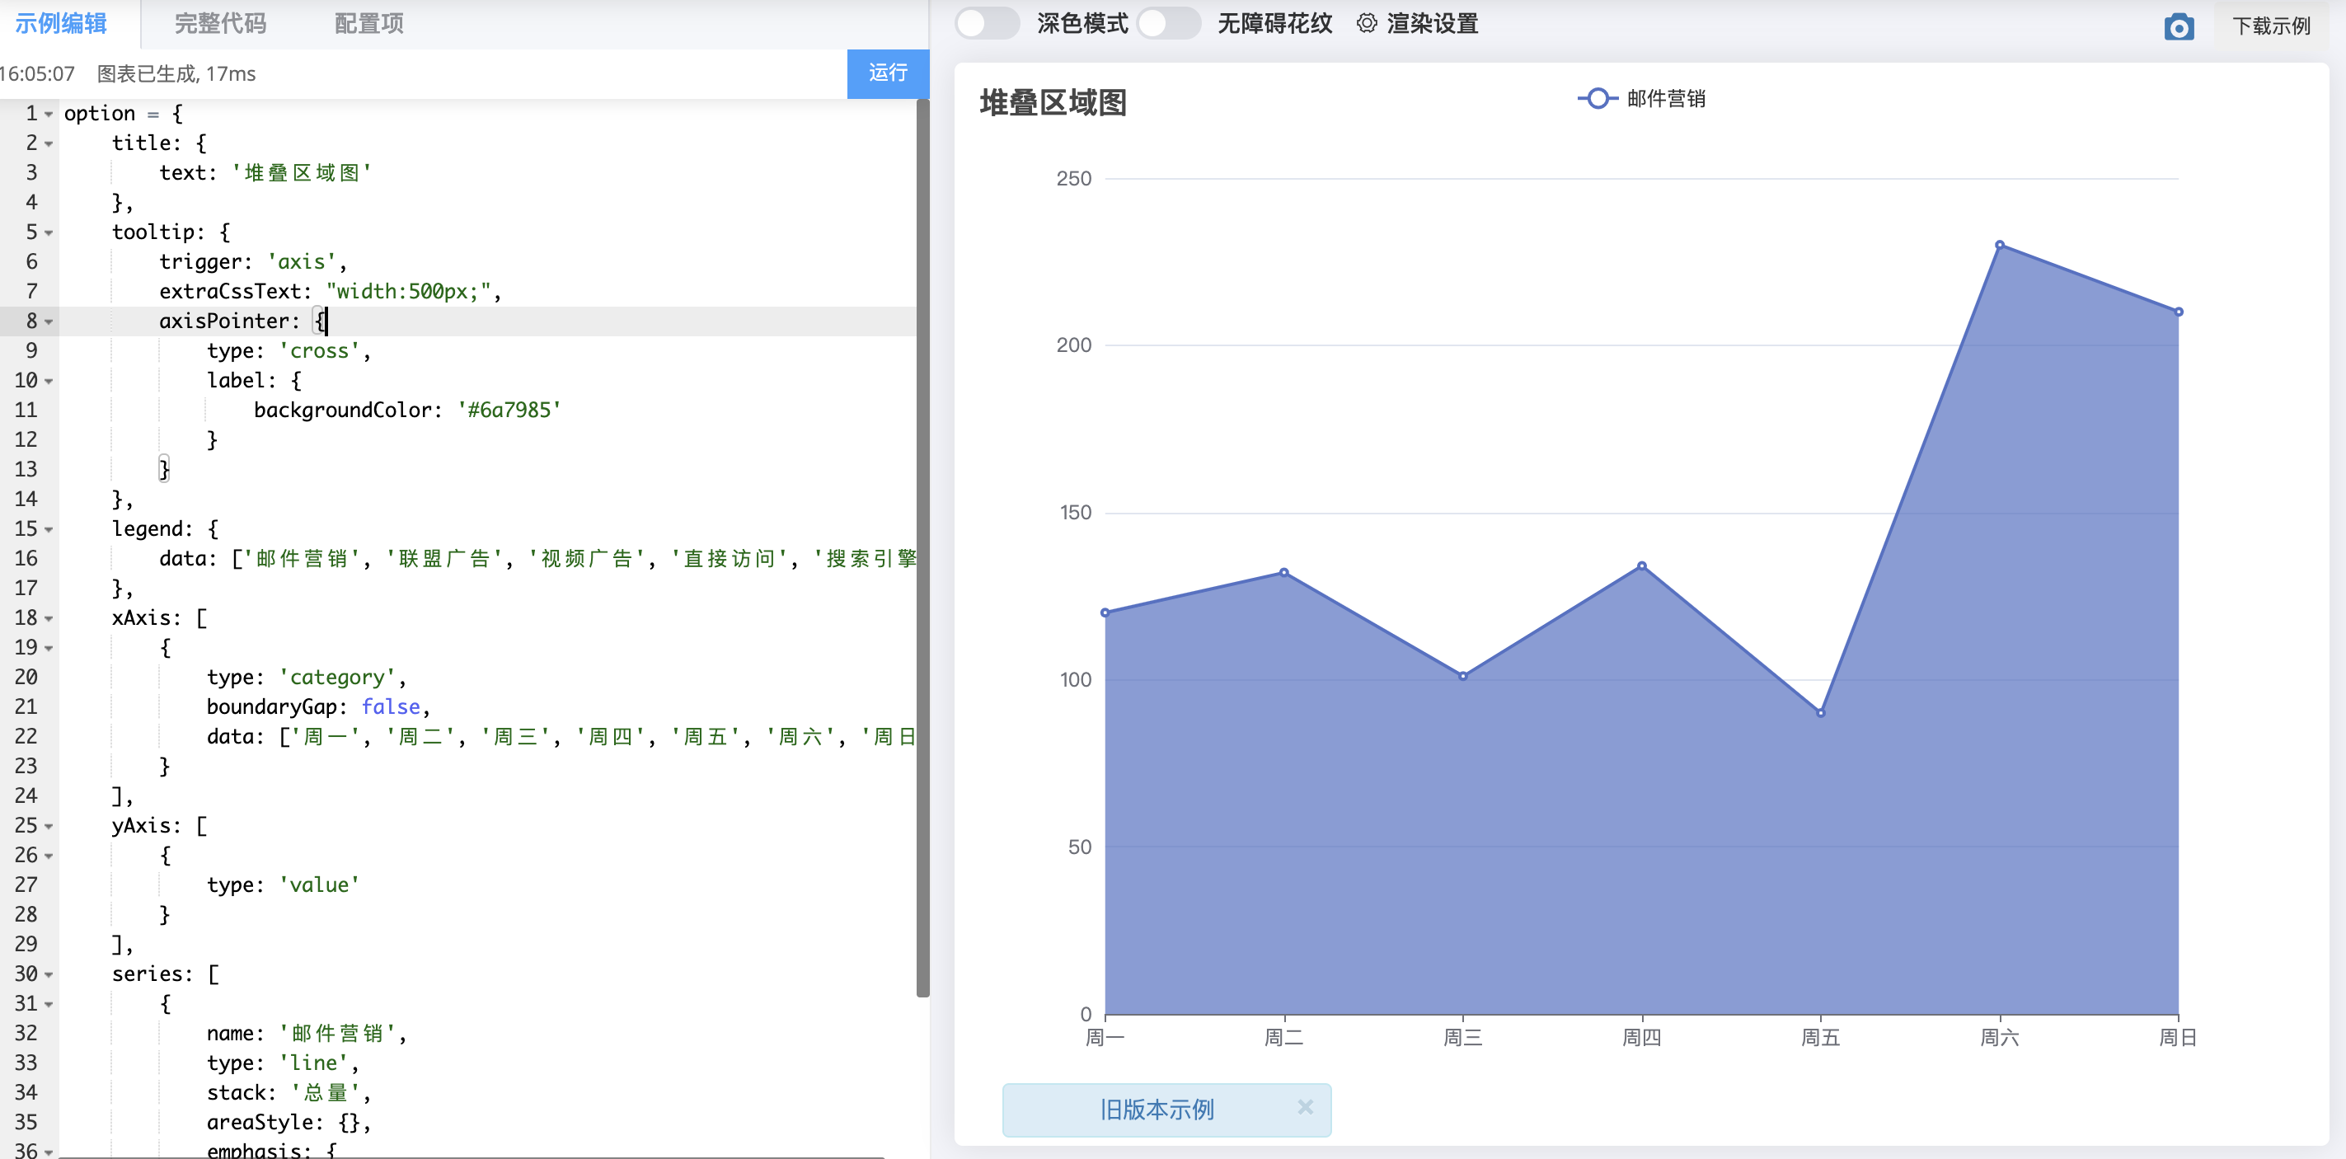Viewport: 2346px width, 1159px height.
Task: Open the 配置项 tab
Action: [368, 24]
